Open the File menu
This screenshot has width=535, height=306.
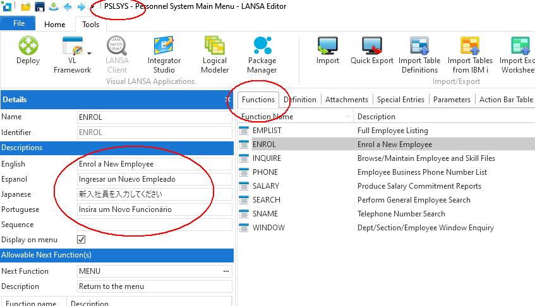19,24
